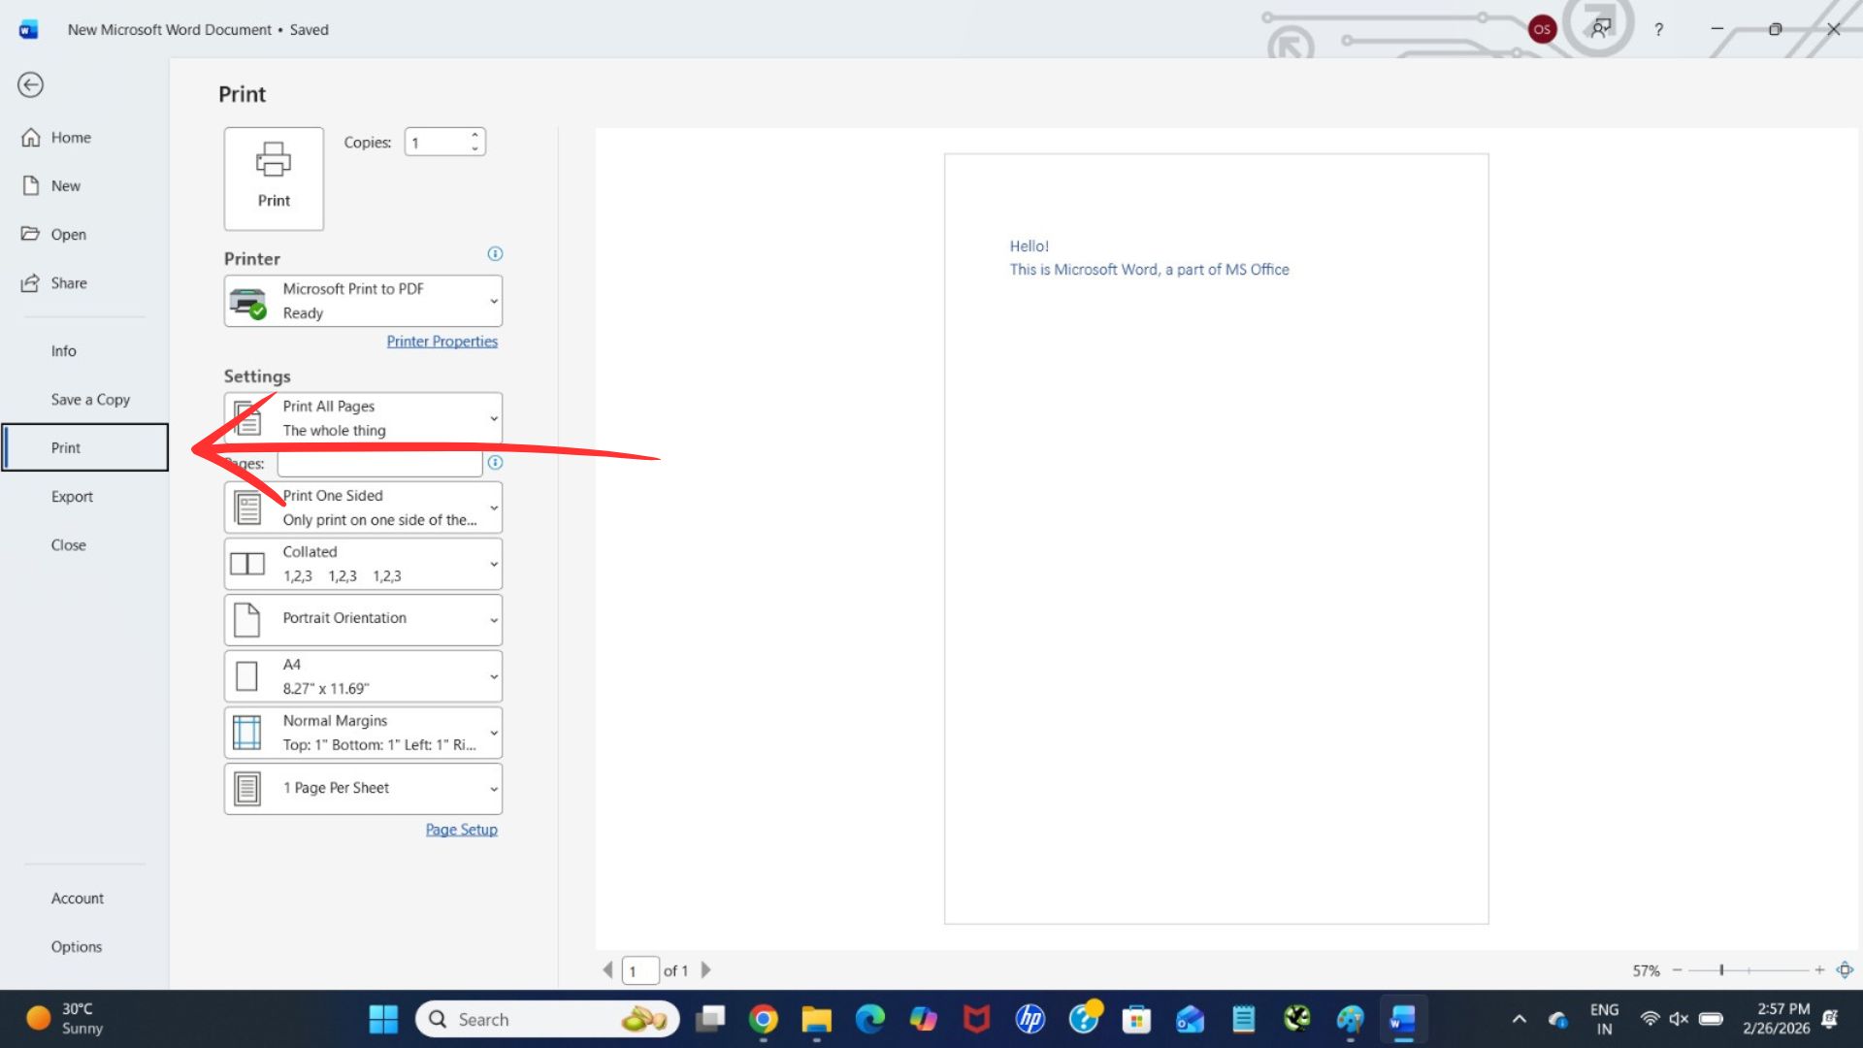This screenshot has height=1048, width=1863.
Task: Click the printer info icon beside Printer heading
Action: tap(495, 254)
